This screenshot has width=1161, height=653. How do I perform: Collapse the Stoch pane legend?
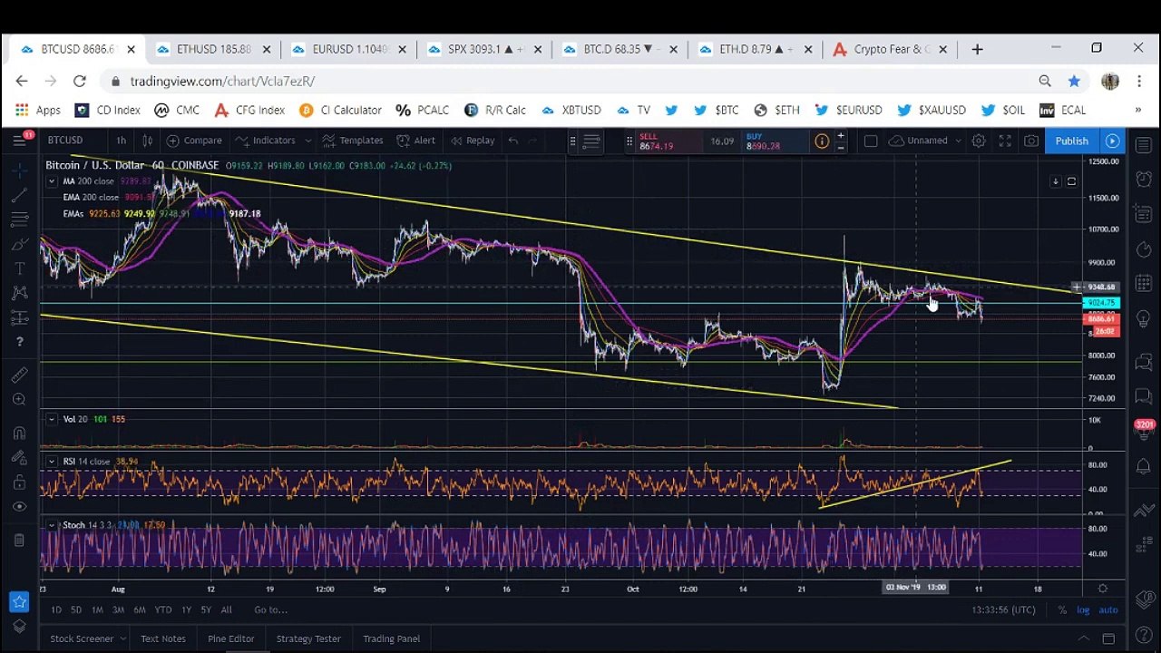pos(52,525)
